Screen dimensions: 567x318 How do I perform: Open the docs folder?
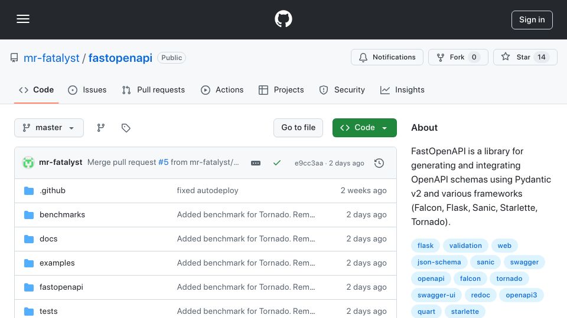point(48,238)
